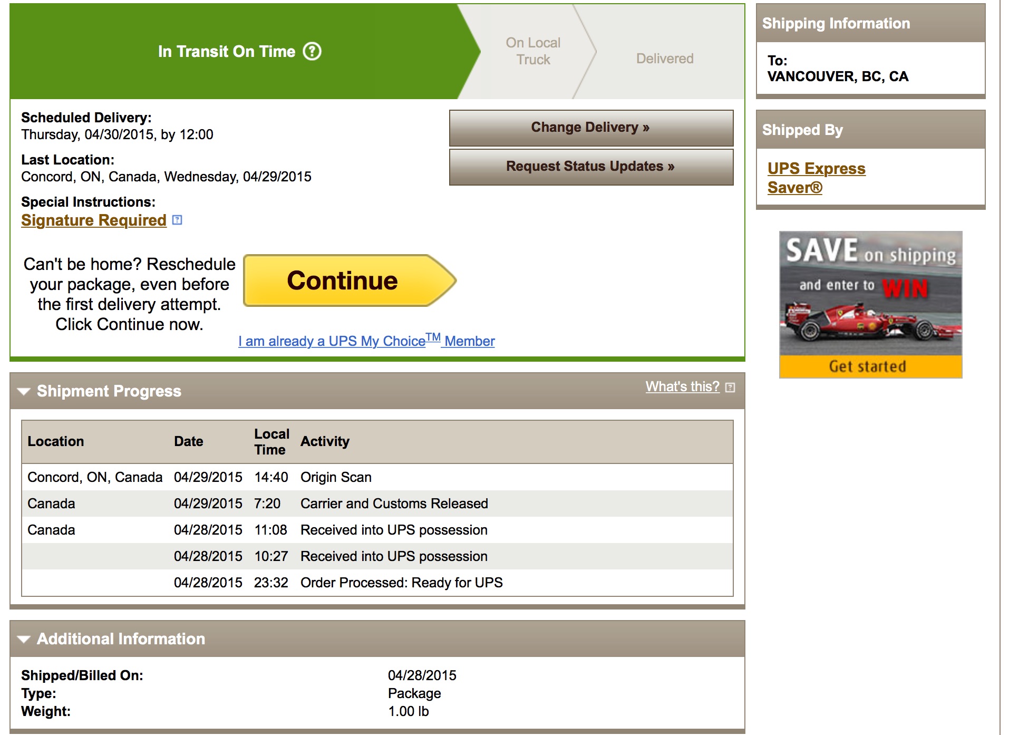
Task: Click the yellow Continue arrow button
Action: (350, 281)
